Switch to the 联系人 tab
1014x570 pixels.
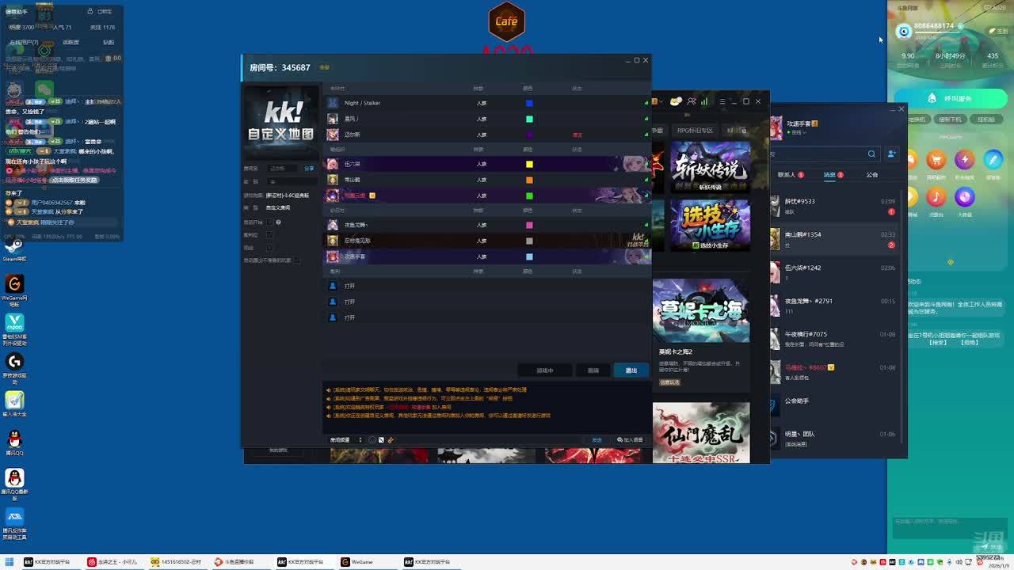(787, 175)
